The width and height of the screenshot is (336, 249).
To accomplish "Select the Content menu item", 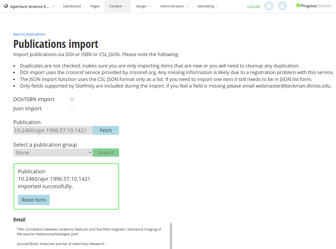I will coord(116,6).
